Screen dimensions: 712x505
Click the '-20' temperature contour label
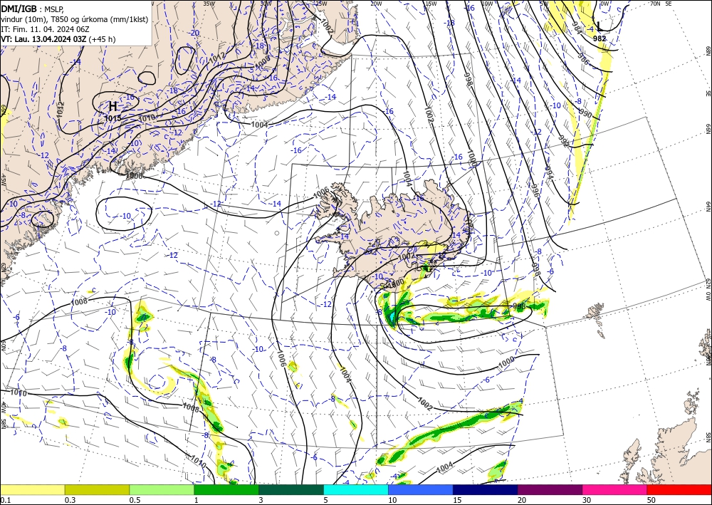(x=194, y=33)
